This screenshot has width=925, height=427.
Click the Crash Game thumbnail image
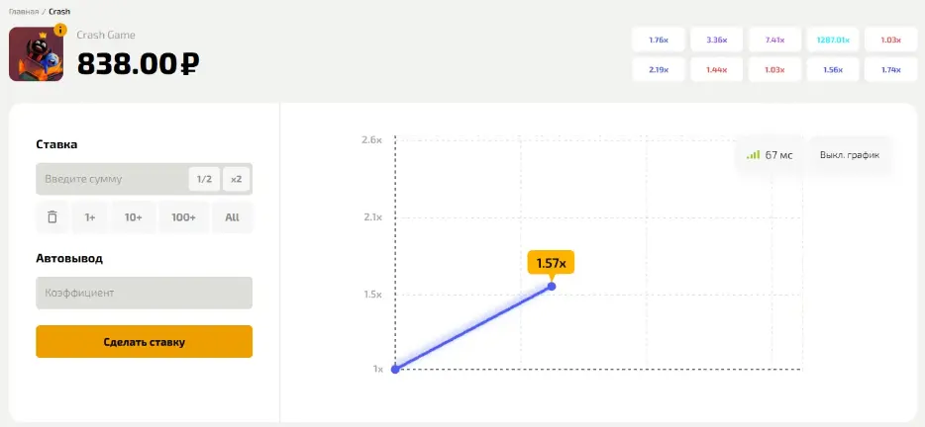coord(36,54)
